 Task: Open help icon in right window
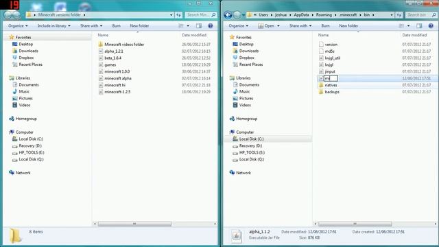pos(431,26)
